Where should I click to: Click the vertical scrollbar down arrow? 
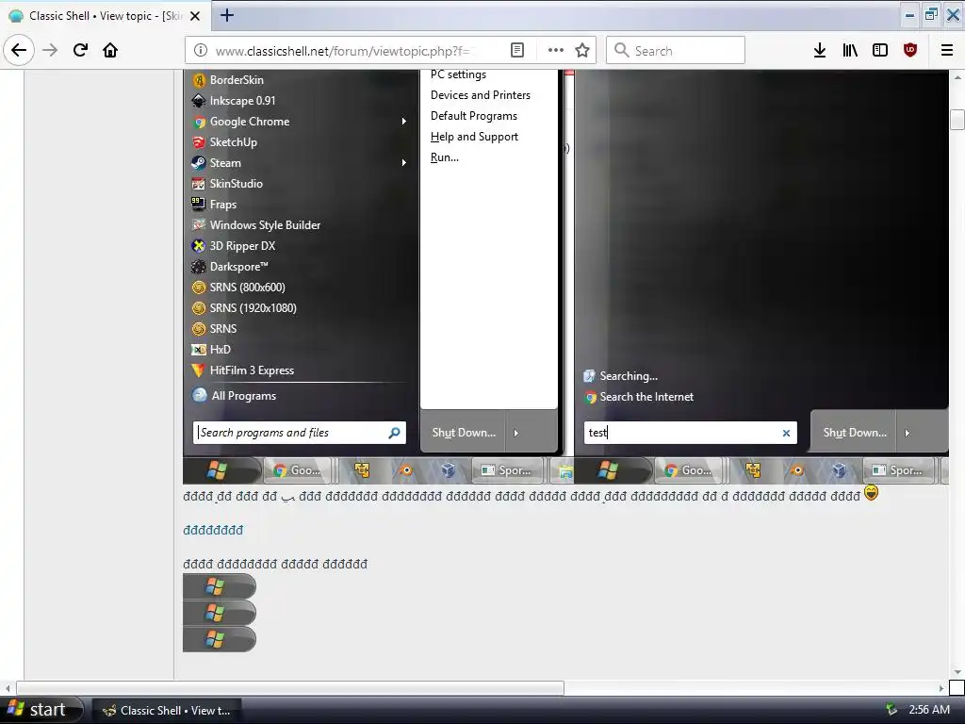[x=957, y=671]
